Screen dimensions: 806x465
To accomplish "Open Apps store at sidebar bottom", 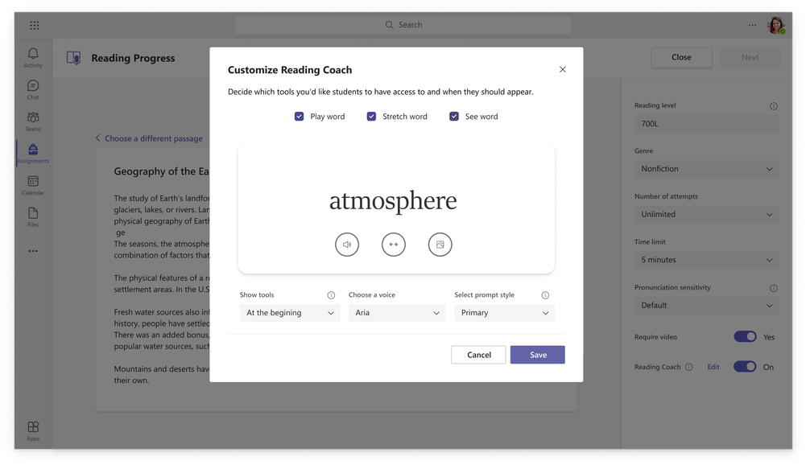I will point(33,430).
